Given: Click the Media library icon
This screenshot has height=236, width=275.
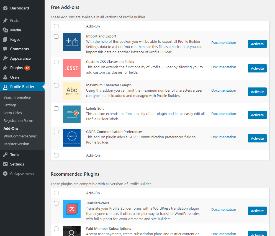Looking at the screenshot, I should [x=5, y=30].
